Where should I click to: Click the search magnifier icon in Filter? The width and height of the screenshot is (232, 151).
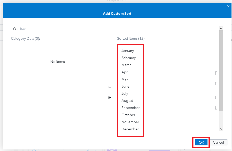coord(14,29)
